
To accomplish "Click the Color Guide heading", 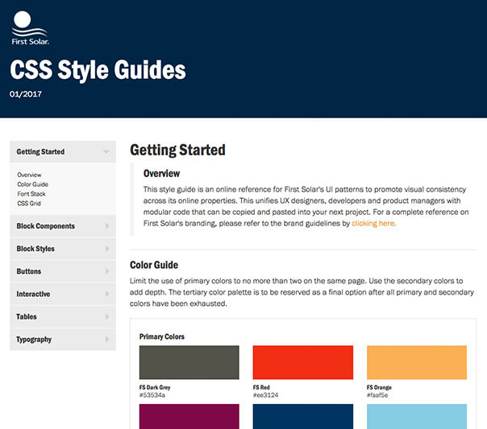I will click(154, 265).
